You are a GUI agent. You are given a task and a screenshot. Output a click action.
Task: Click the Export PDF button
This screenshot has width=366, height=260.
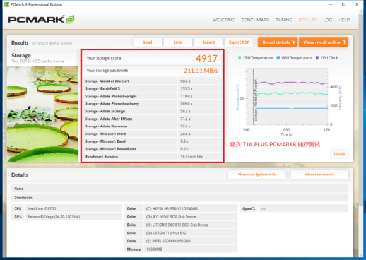coord(239,42)
